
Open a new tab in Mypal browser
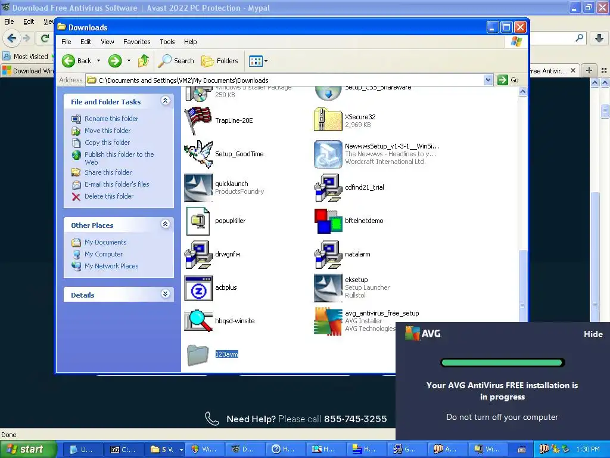[589, 70]
